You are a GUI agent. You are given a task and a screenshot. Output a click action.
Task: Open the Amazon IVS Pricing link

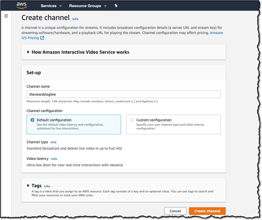pos(122,35)
